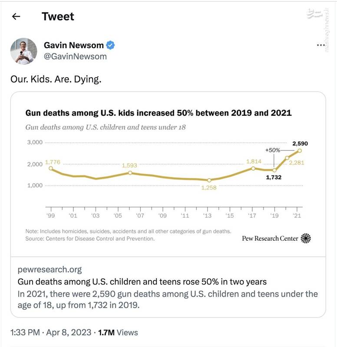
Task: Open the three-dot more options menu
Action: 321,45
